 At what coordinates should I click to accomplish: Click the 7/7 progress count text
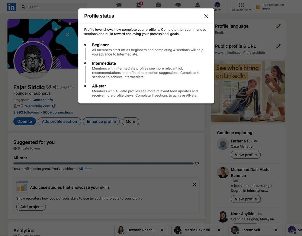coord(197,164)
